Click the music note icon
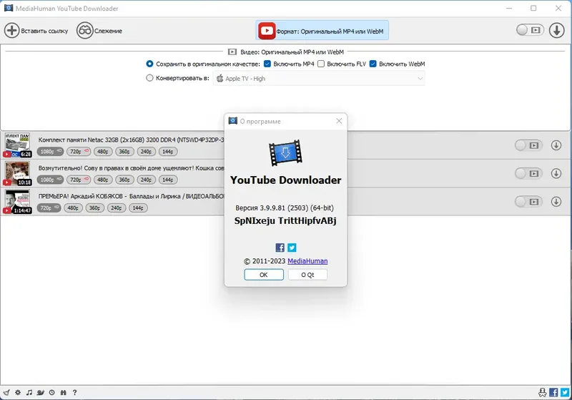The height and width of the screenshot is (400, 572). [x=29, y=392]
